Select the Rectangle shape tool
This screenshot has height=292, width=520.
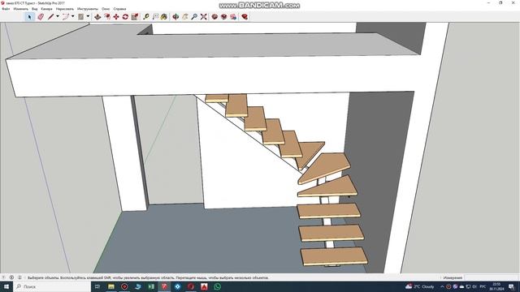[80, 16]
